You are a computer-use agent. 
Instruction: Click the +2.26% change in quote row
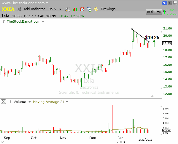(x=77, y=16)
